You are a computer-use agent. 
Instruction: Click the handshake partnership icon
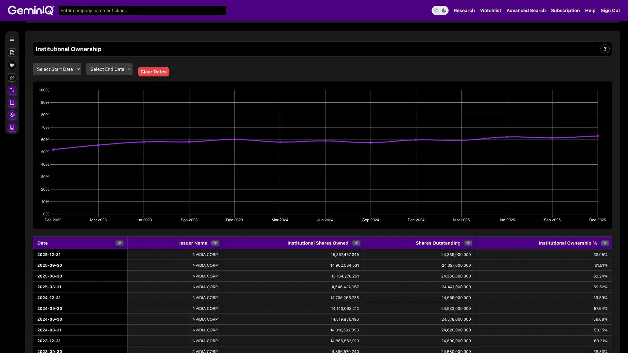12,115
